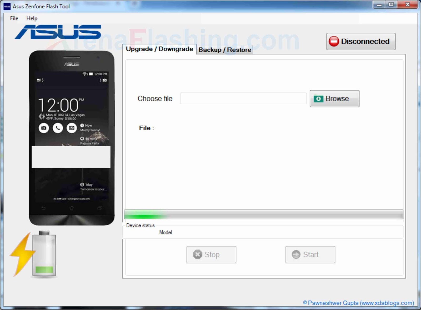Screen dimensions: 421x310
Task: Click the 'Model' label
Action: point(166,233)
